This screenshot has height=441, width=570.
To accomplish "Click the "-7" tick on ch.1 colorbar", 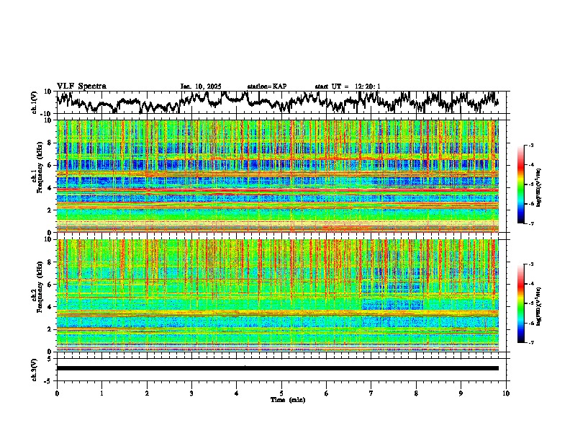I will coord(530,223).
